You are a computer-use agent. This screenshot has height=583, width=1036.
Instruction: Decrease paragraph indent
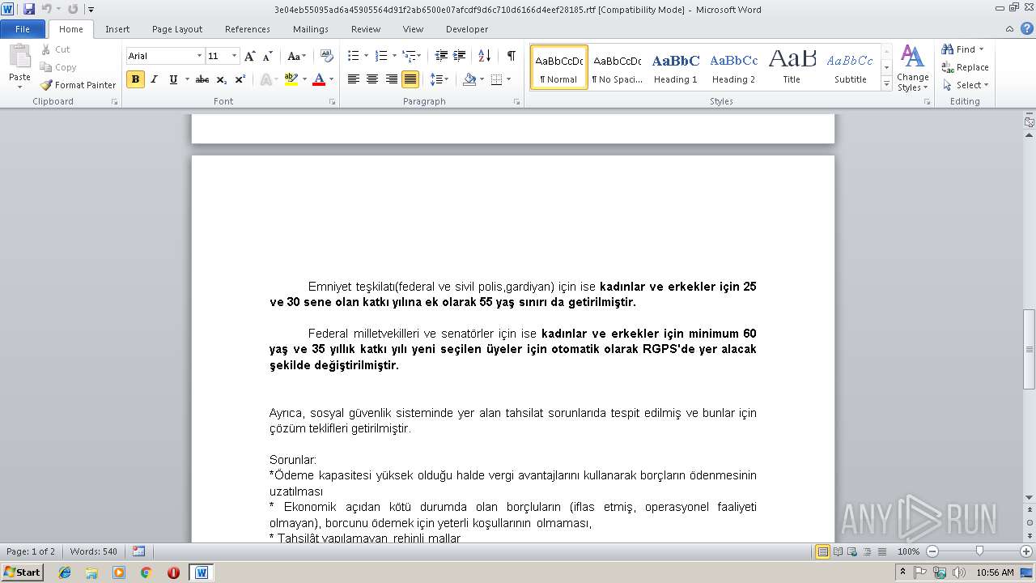click(x=441, y=56)
